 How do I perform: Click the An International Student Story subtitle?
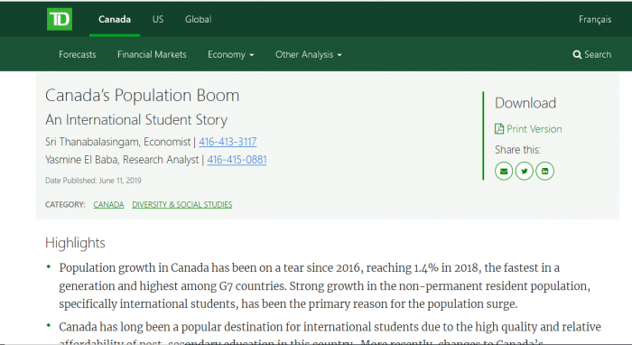tap(136, 120)
